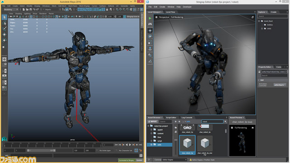
Task: Open the Objects selection mask dropdown
Action: coord(51,10)
